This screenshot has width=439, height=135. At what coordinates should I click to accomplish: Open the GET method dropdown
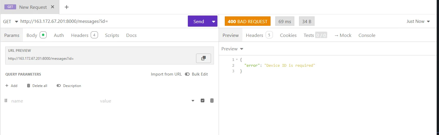coord(11,21)
